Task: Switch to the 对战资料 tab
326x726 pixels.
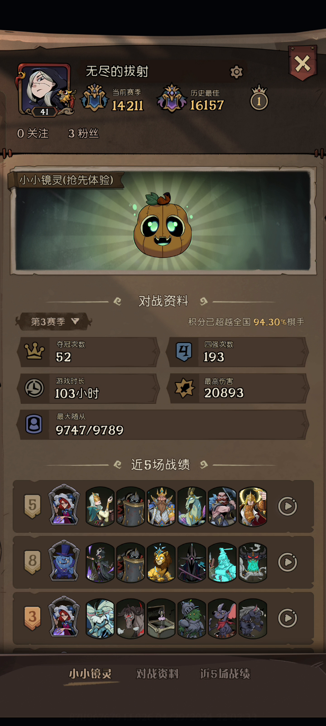Action: (158, 673)
